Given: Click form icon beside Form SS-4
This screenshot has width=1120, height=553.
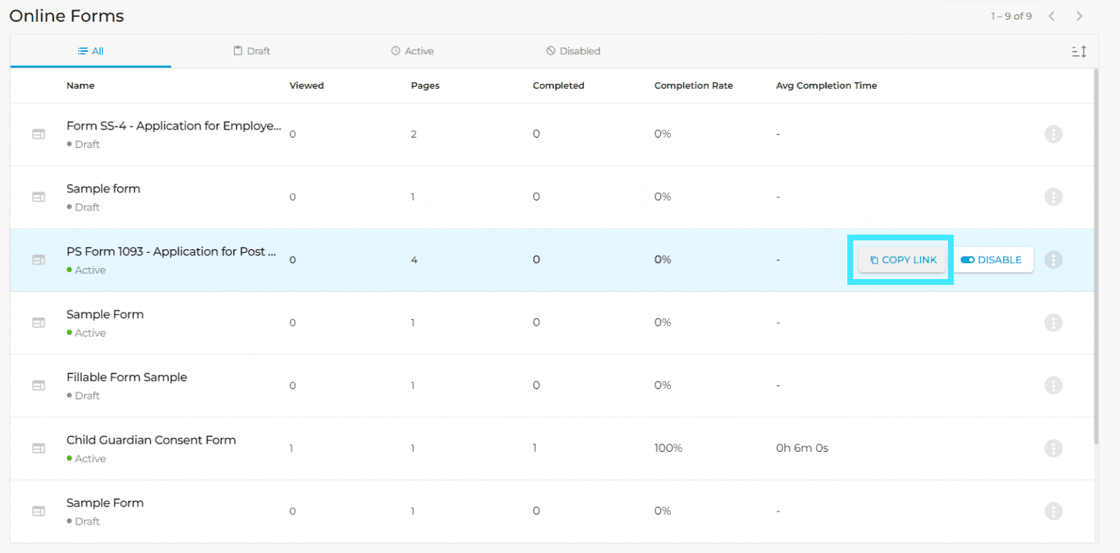Looking at the screenshot, I should pyautogui.click(x=39, y=134).
